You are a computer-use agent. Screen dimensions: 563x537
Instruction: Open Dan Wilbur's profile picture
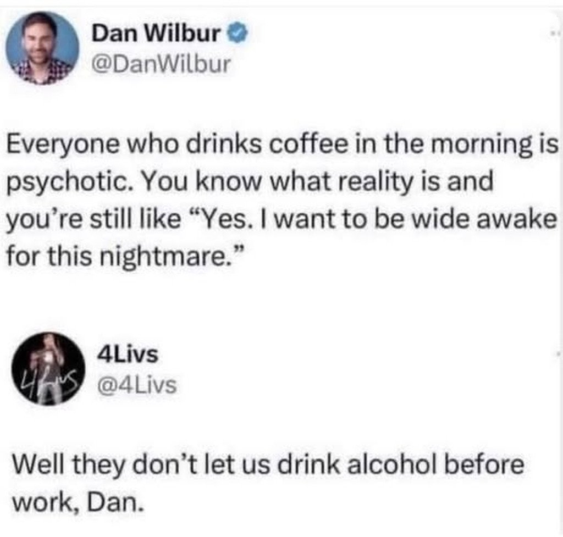pos(42,48)
